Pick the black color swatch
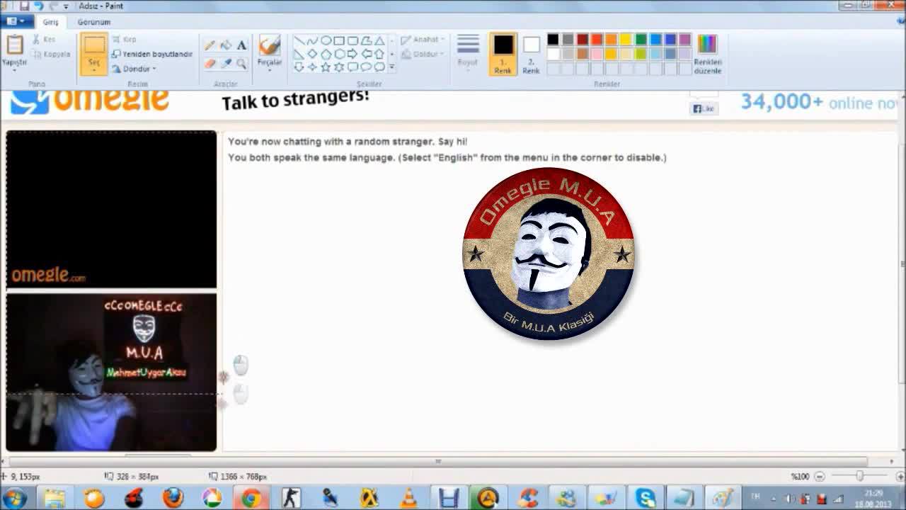The image size is (906, 510). [553, 40]
